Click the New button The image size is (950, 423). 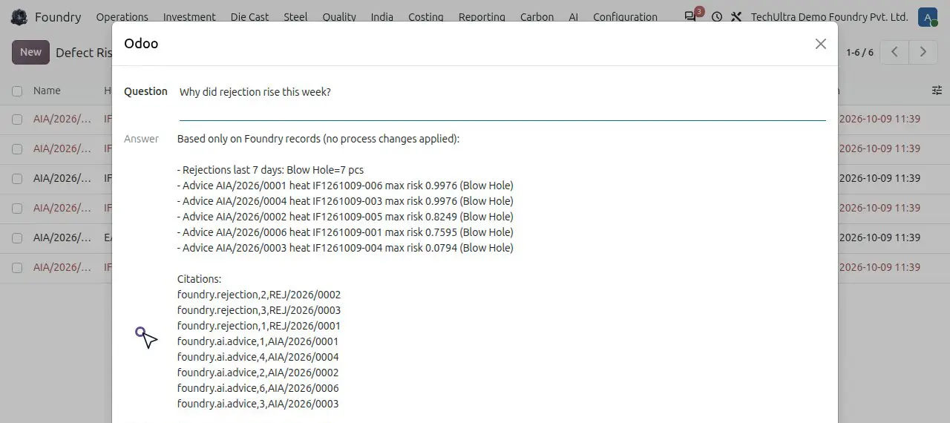coord(30,52)
